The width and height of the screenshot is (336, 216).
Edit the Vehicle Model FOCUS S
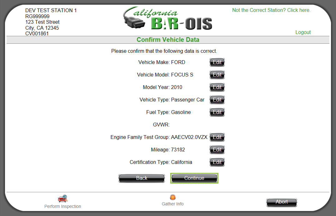217,75
